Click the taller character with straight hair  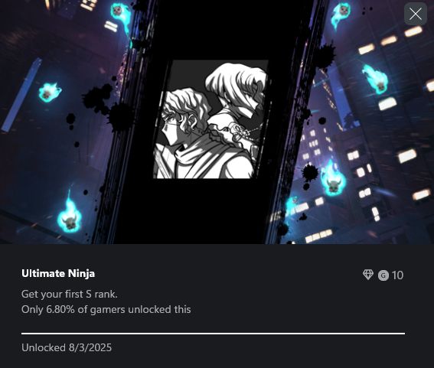click(x=238, y=91)
